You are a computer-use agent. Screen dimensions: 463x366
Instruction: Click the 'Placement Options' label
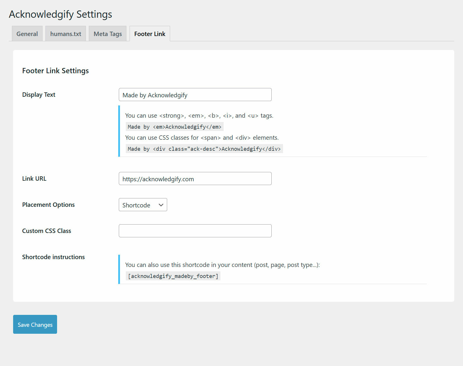pyautogui.click(x=48, y=205)
